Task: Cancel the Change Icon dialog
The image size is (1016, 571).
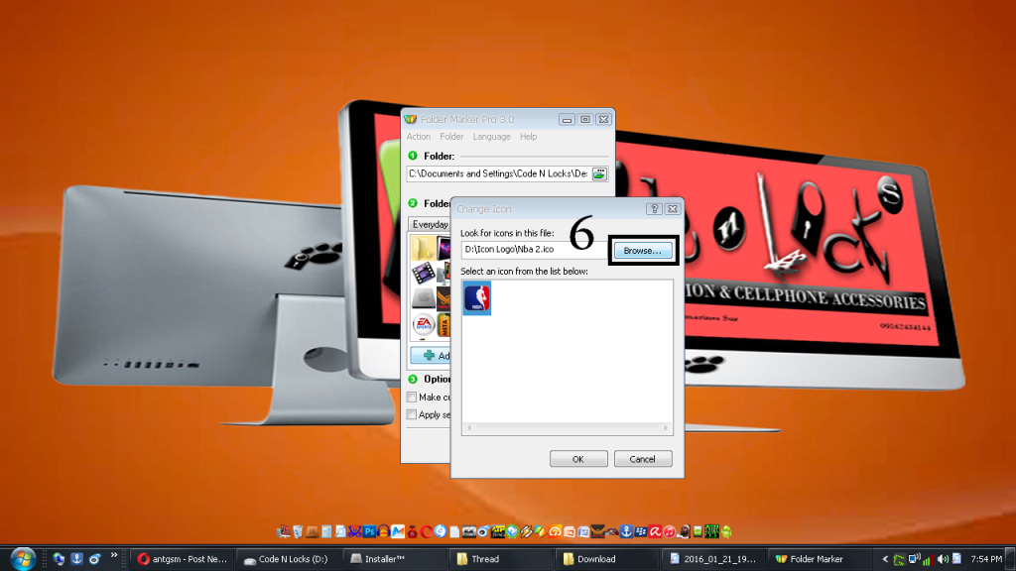Action: coord(642,459)
